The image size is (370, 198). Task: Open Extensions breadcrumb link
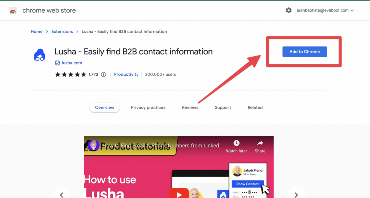pyautogui.click(x=62, y=31)
